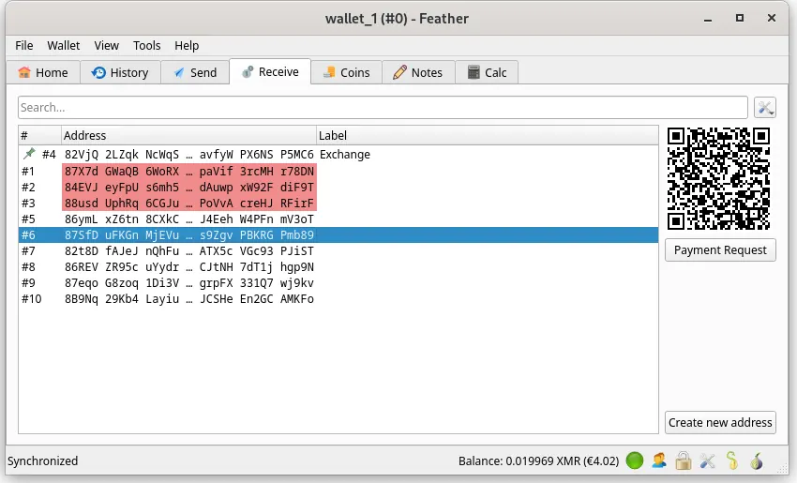Go to the Send tab
Viewport: 797px width, 483px height.
[195, 73]
